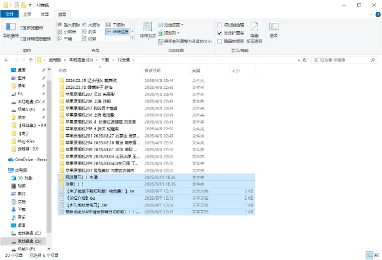Enable 隐藏的项目 hidden items

[x=230, y=41]
